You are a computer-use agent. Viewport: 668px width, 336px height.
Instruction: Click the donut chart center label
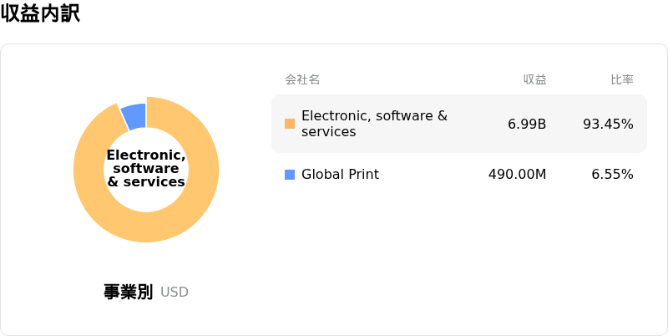(146, 169)
